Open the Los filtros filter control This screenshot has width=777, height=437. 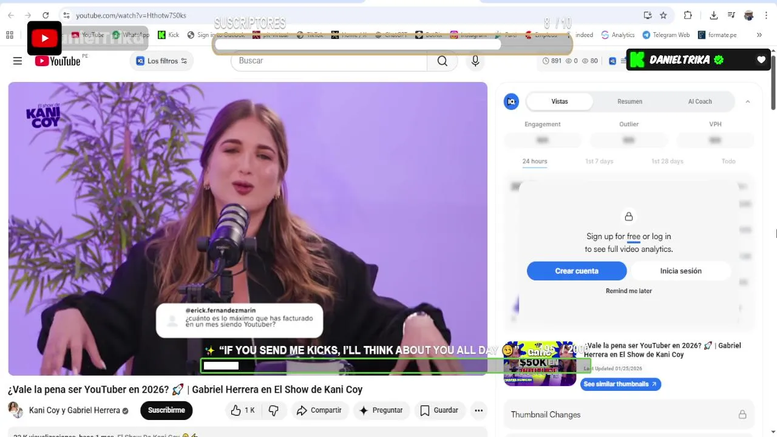coord(161,61)
